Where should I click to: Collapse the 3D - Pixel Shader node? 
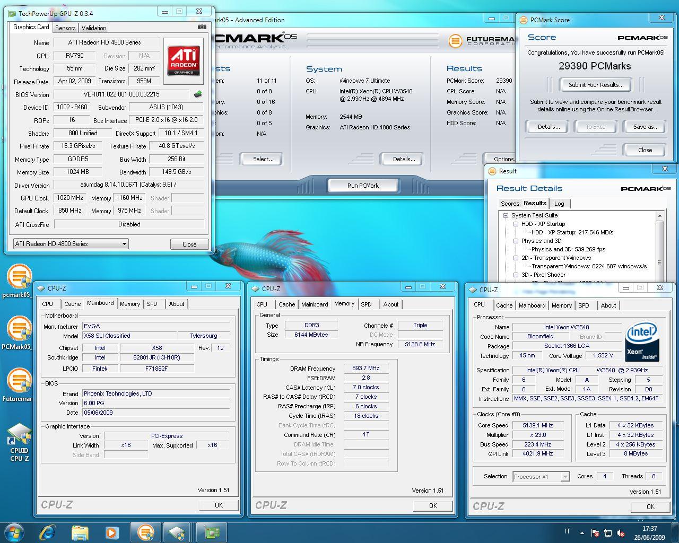516,275
